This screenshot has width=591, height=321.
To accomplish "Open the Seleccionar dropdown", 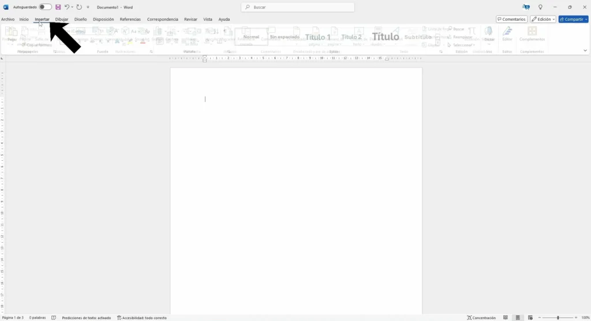I will (x=461, y=45).
